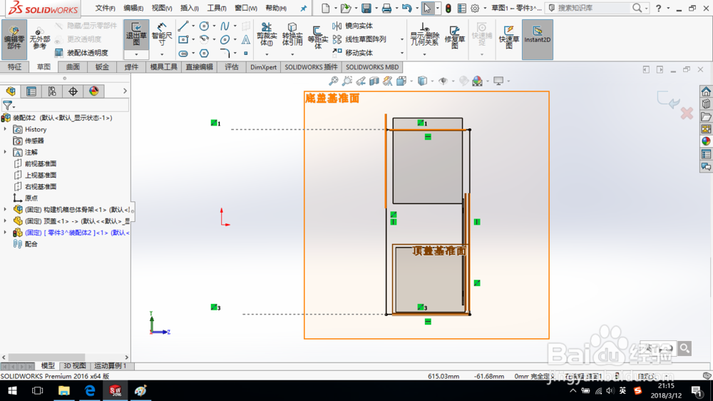Open FeatureManager Design Tree tab
The image size is (713, 401).
[x=11, y=91]
